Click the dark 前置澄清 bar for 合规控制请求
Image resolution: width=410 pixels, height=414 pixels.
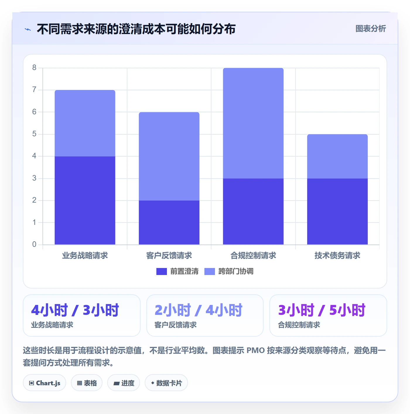tap(253, 211)
